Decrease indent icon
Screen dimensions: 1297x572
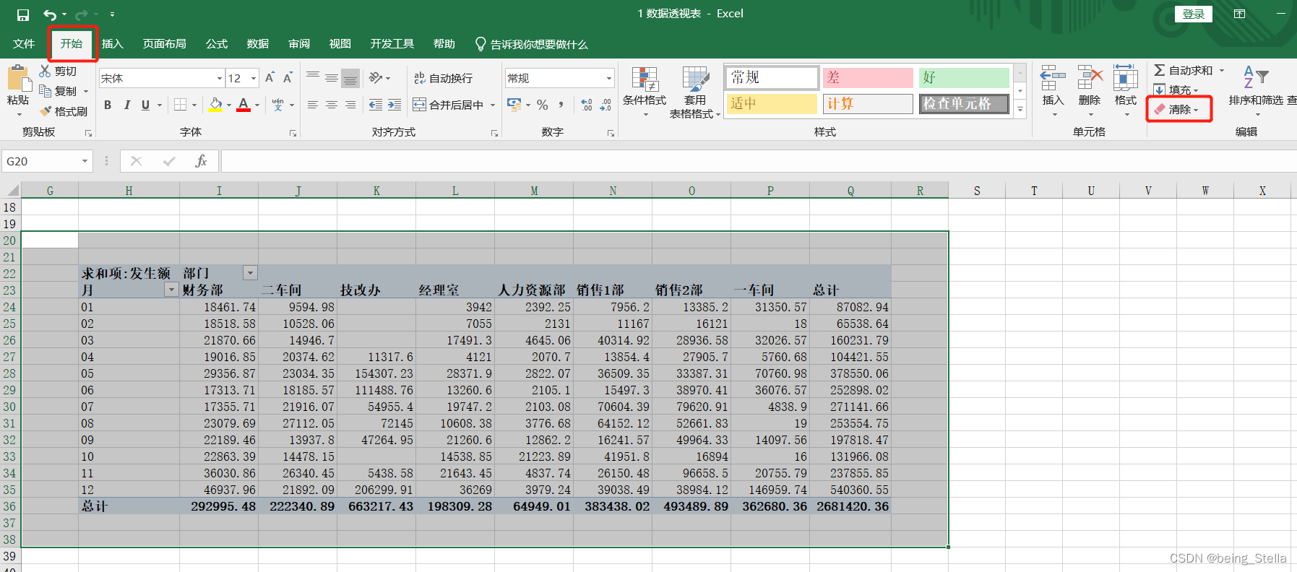pos(376,105)
